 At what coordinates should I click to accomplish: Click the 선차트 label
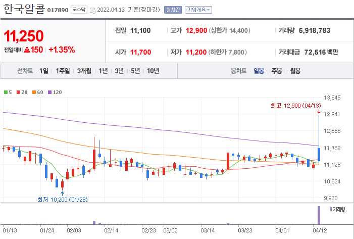pyautogui.click(x=25, y=71)
